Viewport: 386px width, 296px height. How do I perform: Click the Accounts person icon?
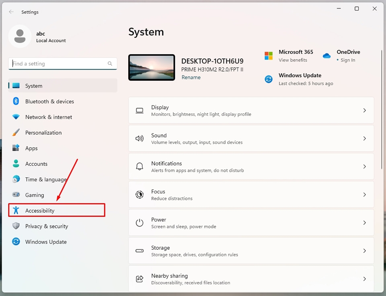[16, 164]
